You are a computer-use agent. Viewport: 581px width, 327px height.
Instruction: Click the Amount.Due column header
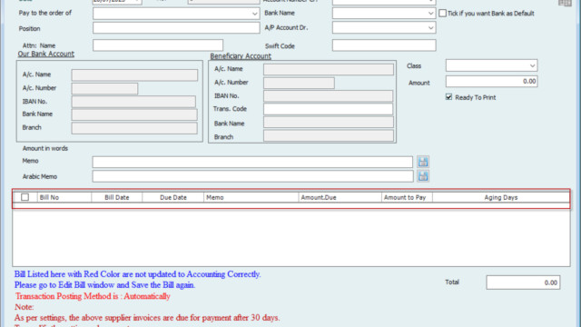coord(340,197)
